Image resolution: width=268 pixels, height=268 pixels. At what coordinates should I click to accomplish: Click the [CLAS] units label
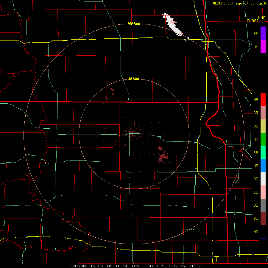[x=252, y=21]
